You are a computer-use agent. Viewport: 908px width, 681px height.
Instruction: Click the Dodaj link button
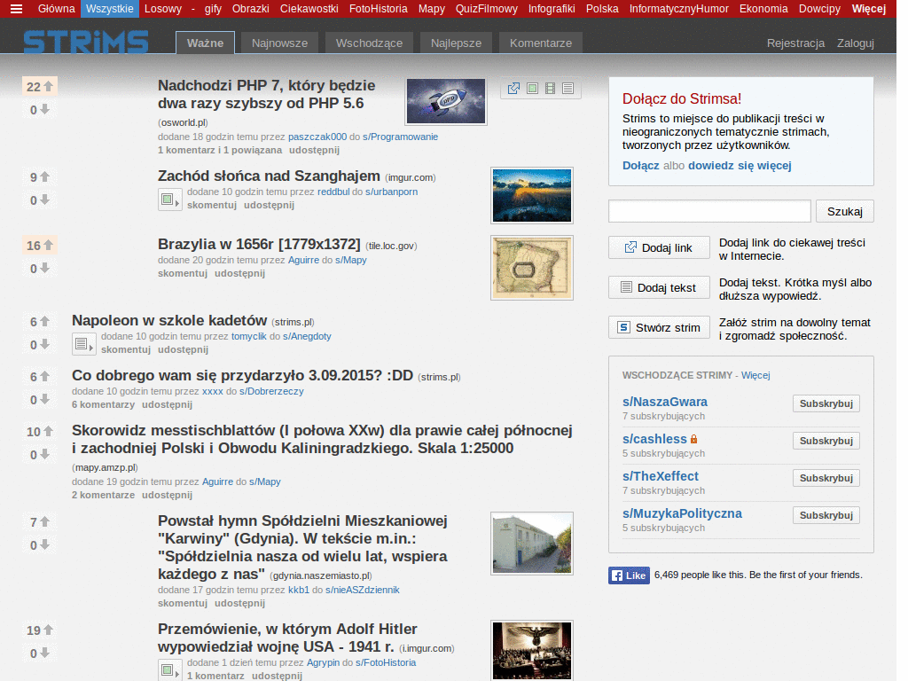tap(659, 248)
